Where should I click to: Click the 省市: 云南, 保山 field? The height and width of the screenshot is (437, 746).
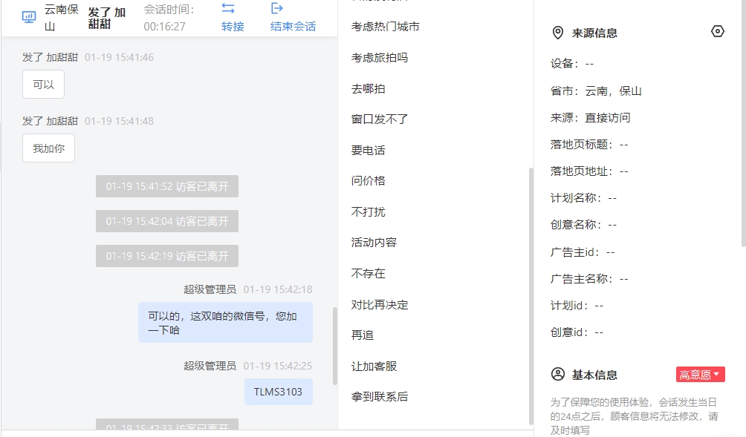(596, 91)
